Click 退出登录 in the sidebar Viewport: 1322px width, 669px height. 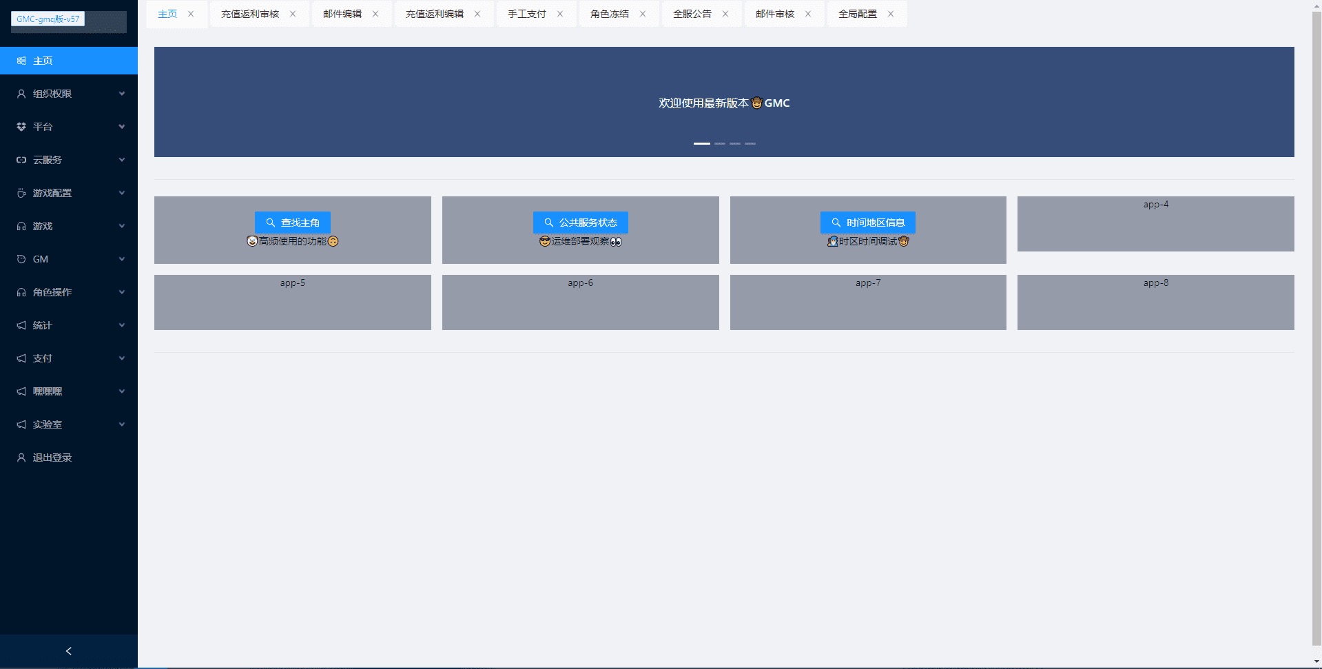69,457
